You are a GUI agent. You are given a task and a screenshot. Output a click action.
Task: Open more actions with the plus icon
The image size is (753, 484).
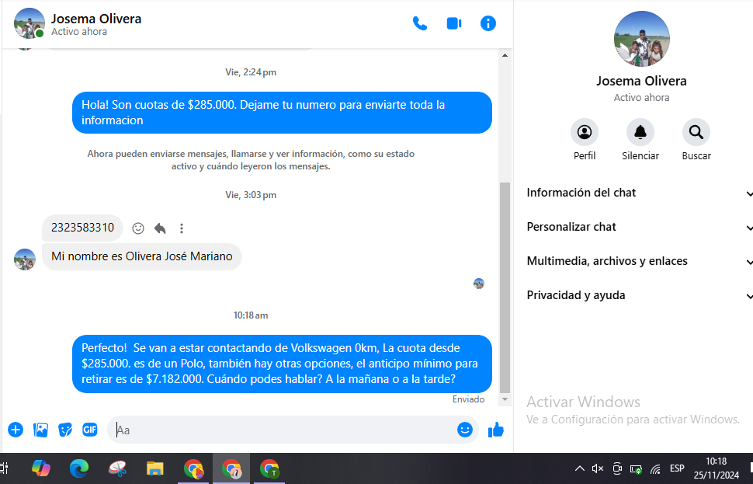coord(16,430)
